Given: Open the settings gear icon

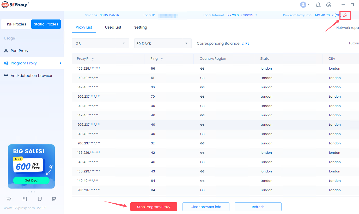Looking at the screenshot, I should pos(329,5).
